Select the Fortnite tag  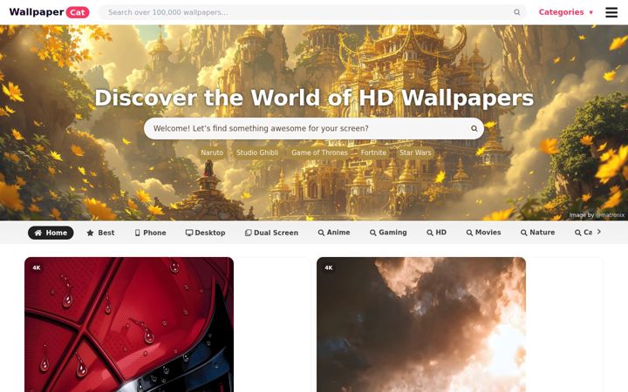point(373,152)
